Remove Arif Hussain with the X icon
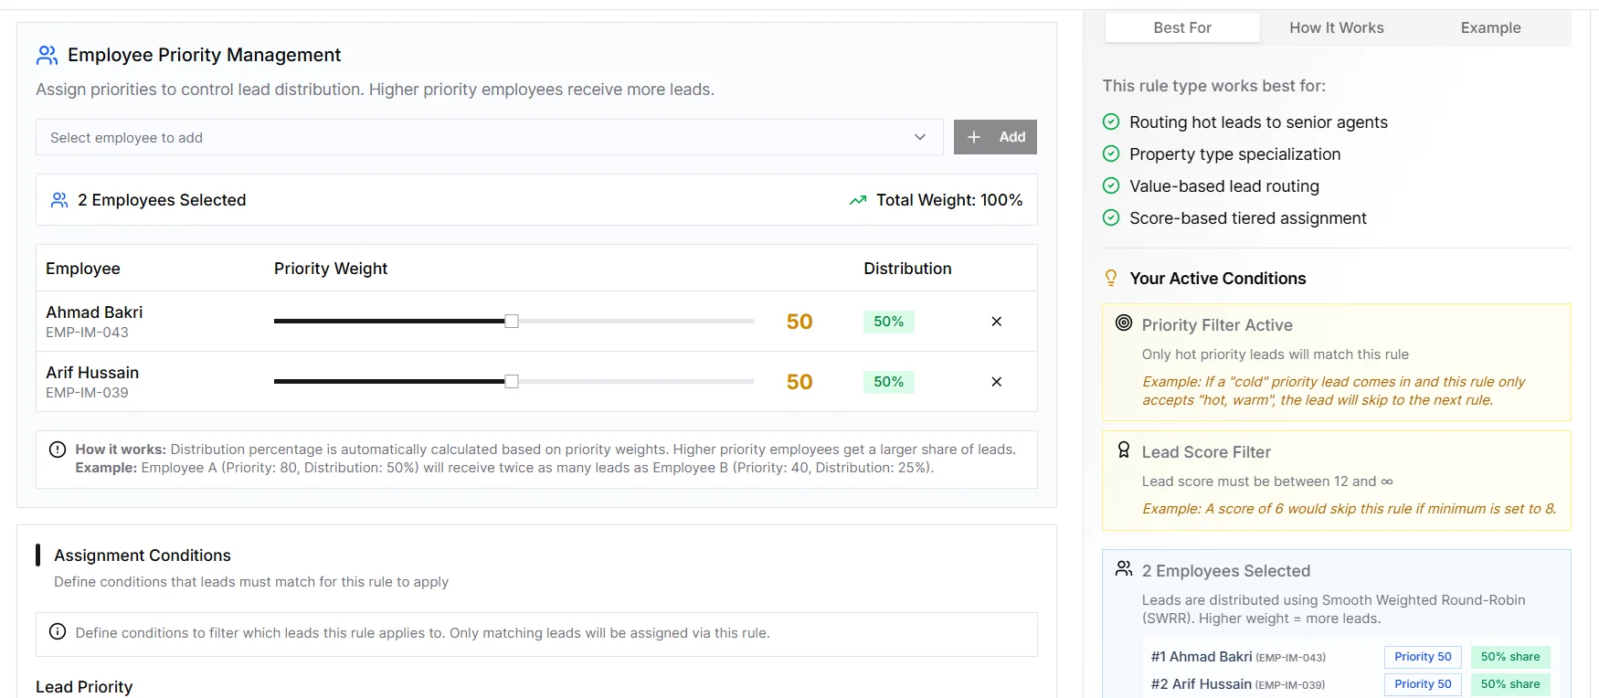The height and width of the screenshot is (698, 1599). [996, 382]
